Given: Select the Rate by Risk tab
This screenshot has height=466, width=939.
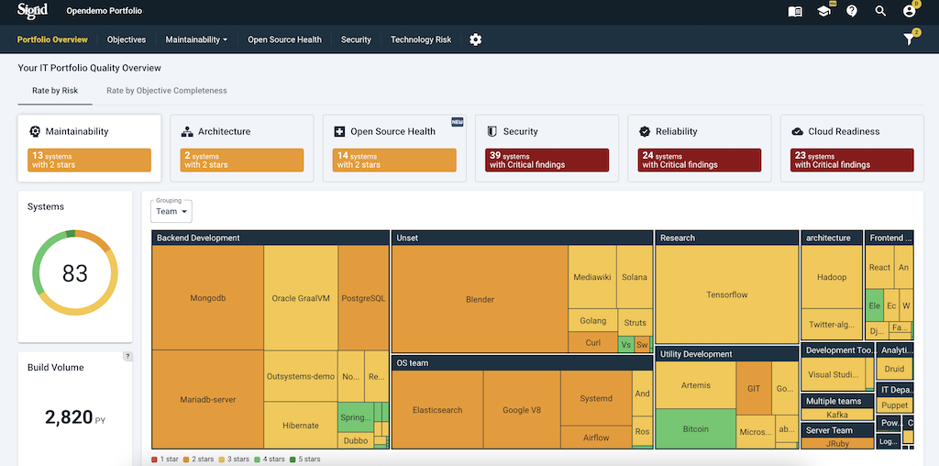Looking at the screenshot, I should (x=55, y=91).
